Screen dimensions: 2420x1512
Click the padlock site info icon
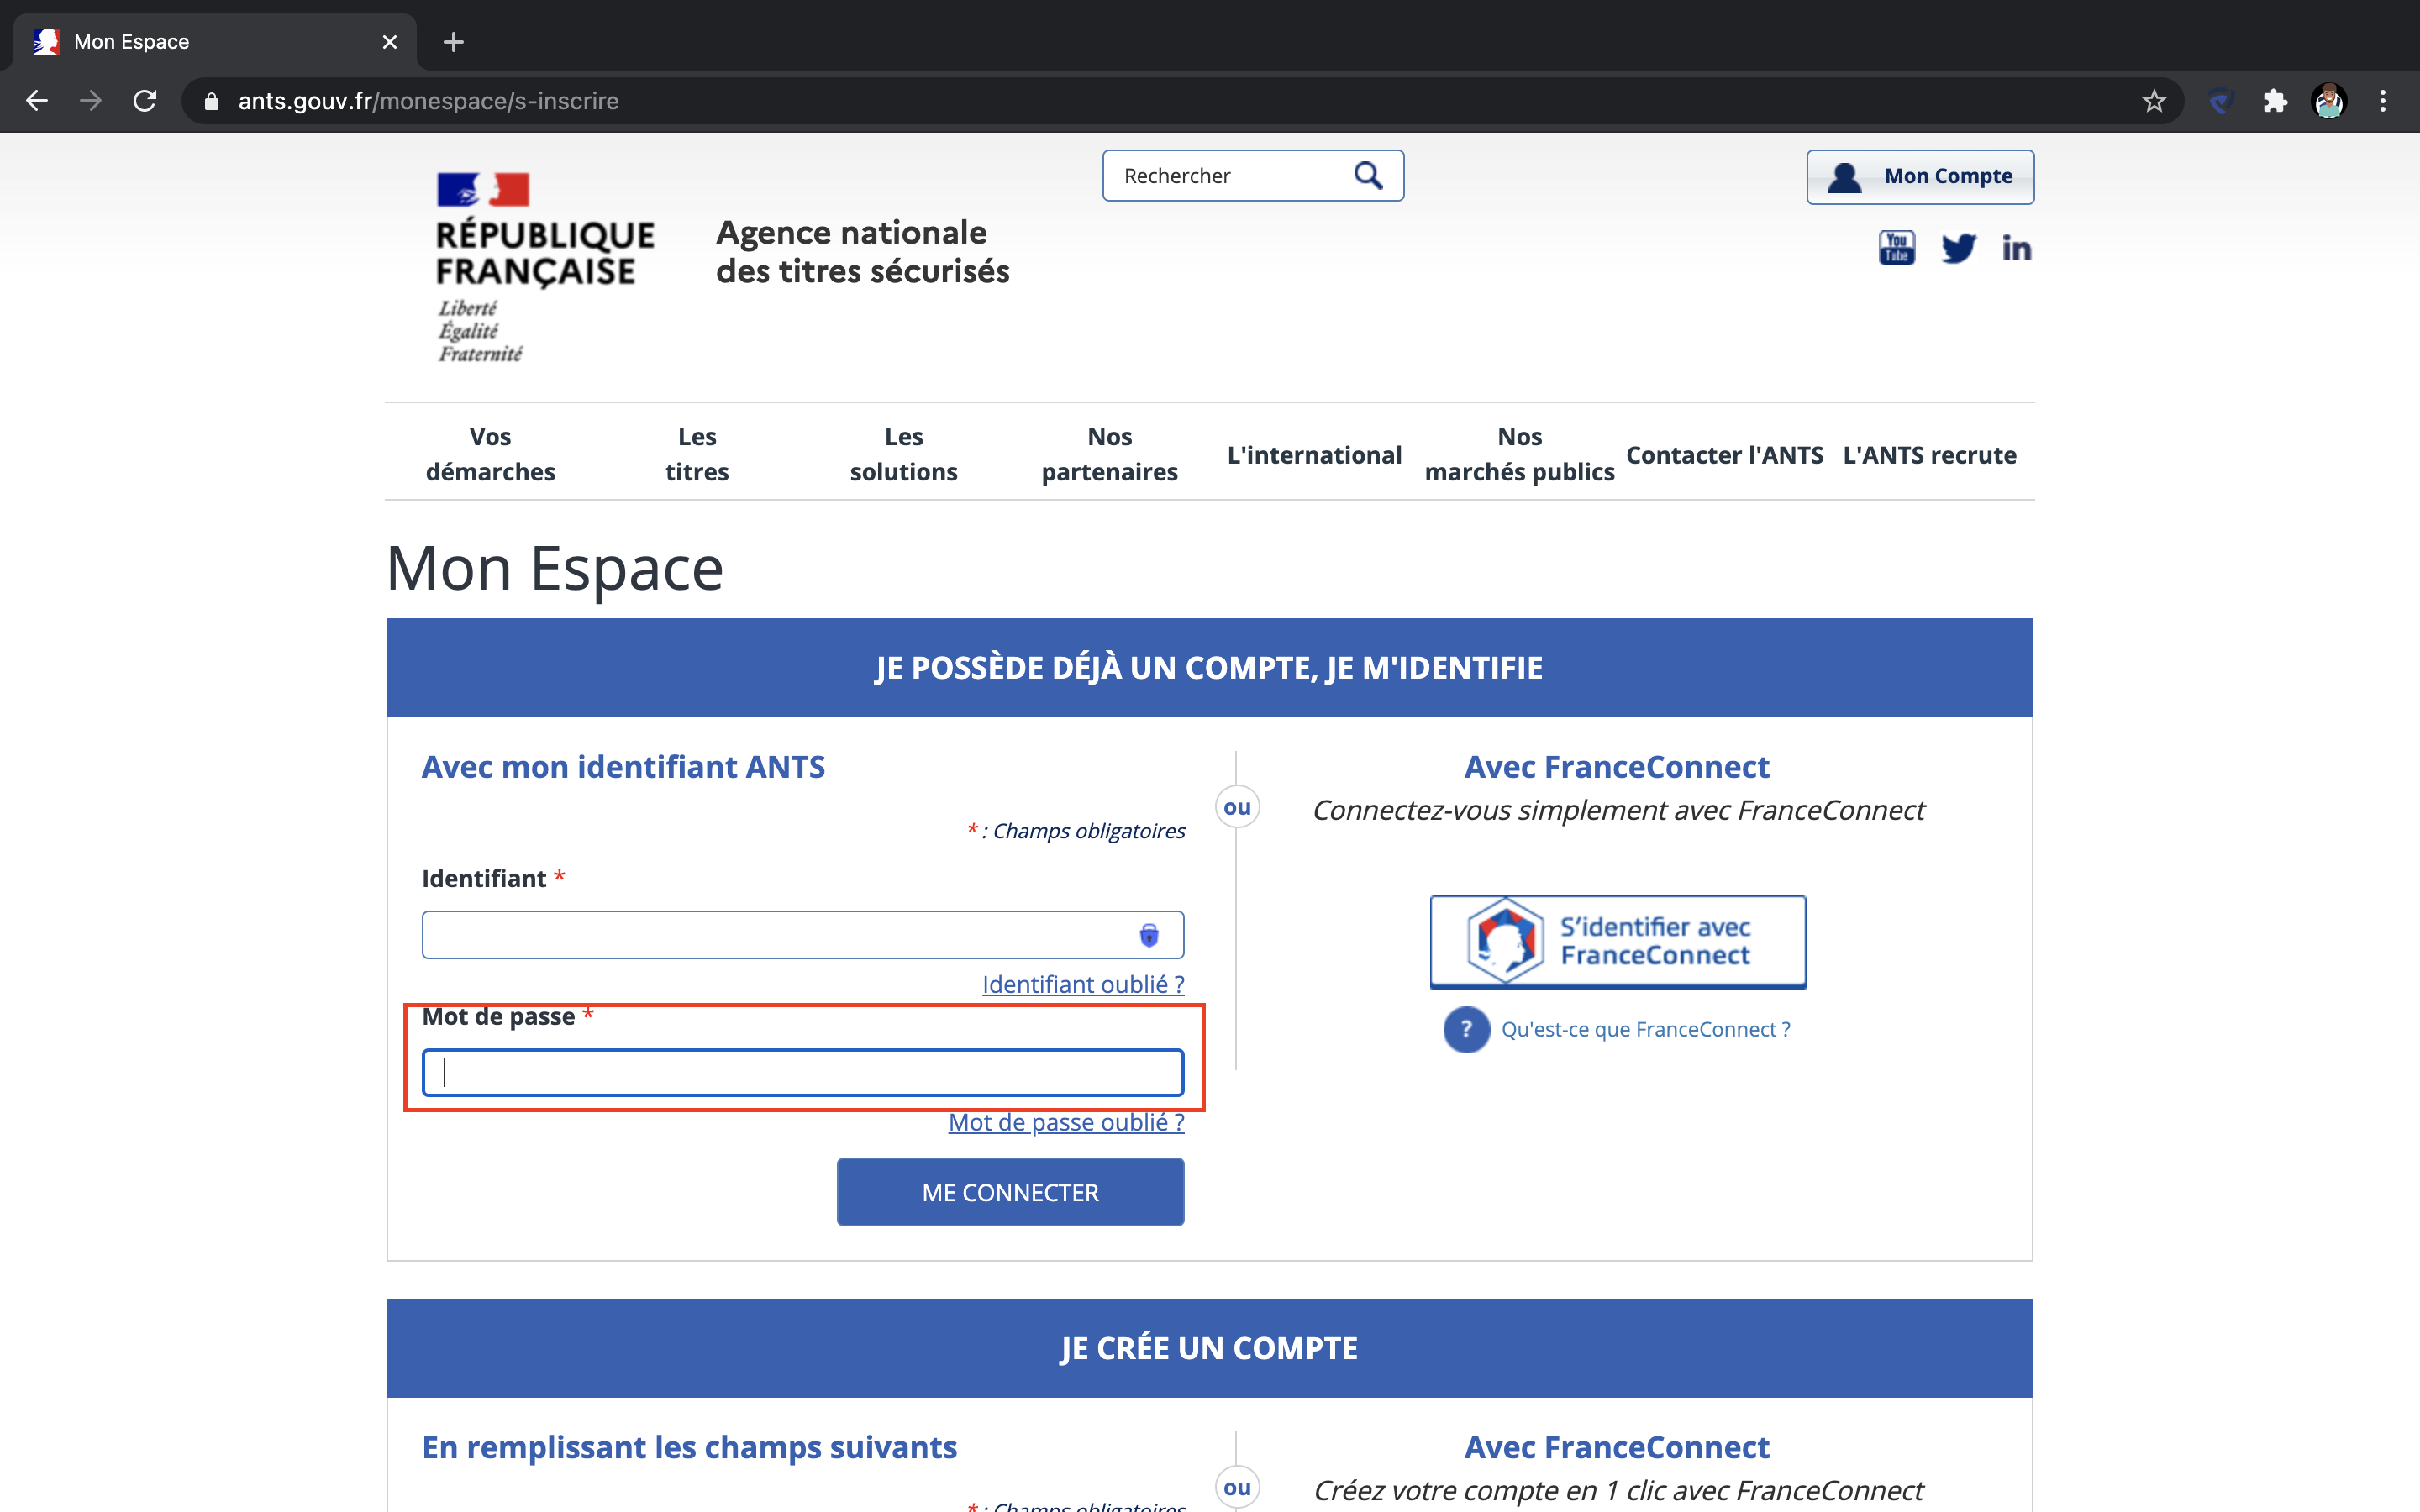click(211, 101)
